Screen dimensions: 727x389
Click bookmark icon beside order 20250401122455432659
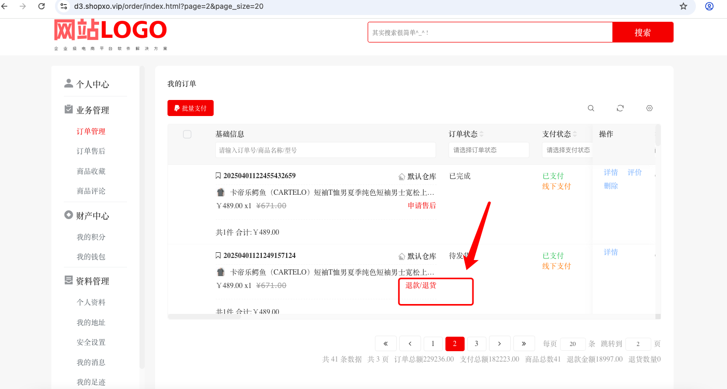218,176
